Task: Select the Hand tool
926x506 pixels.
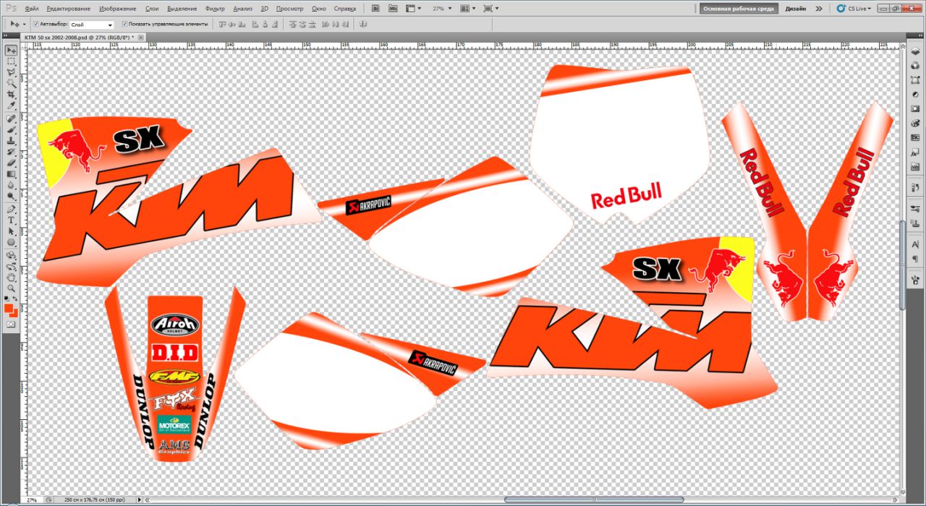Action: coord(11,277)
